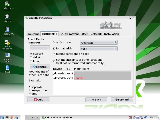Click the network monitors tray icon
Screen dimensions: 160x120
(x=145, y=118)
